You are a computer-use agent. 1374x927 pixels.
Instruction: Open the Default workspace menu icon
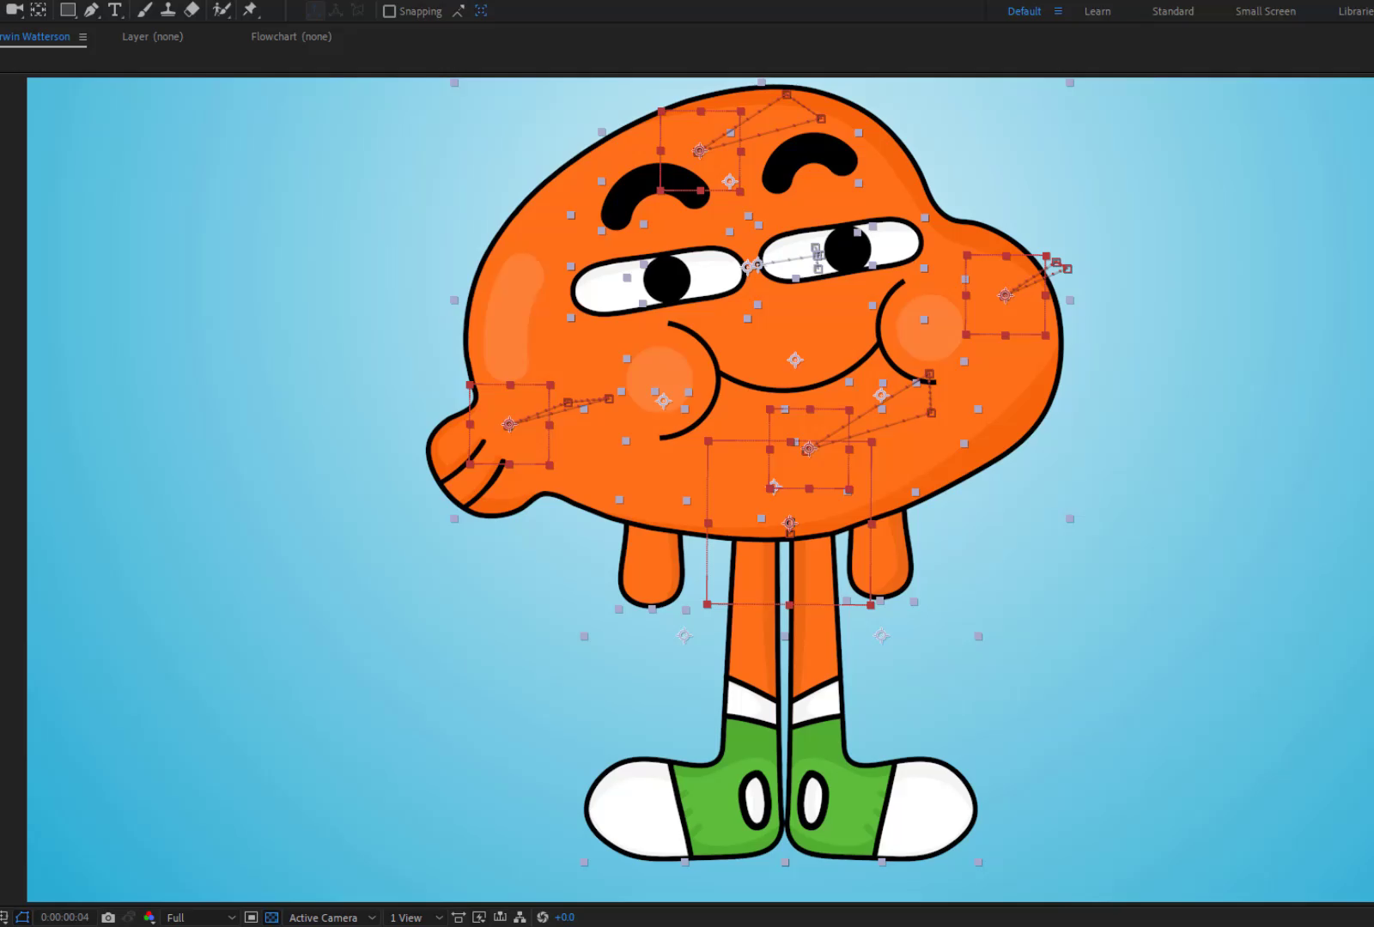click(x=1058, y=11)
